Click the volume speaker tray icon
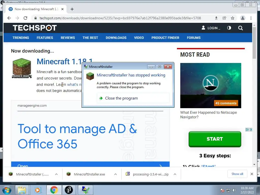This screenshot has width=260, height=195. pos(234,190)
